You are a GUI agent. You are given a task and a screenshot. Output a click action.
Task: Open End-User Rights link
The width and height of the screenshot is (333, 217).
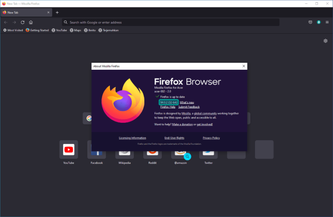pos(174,138)
